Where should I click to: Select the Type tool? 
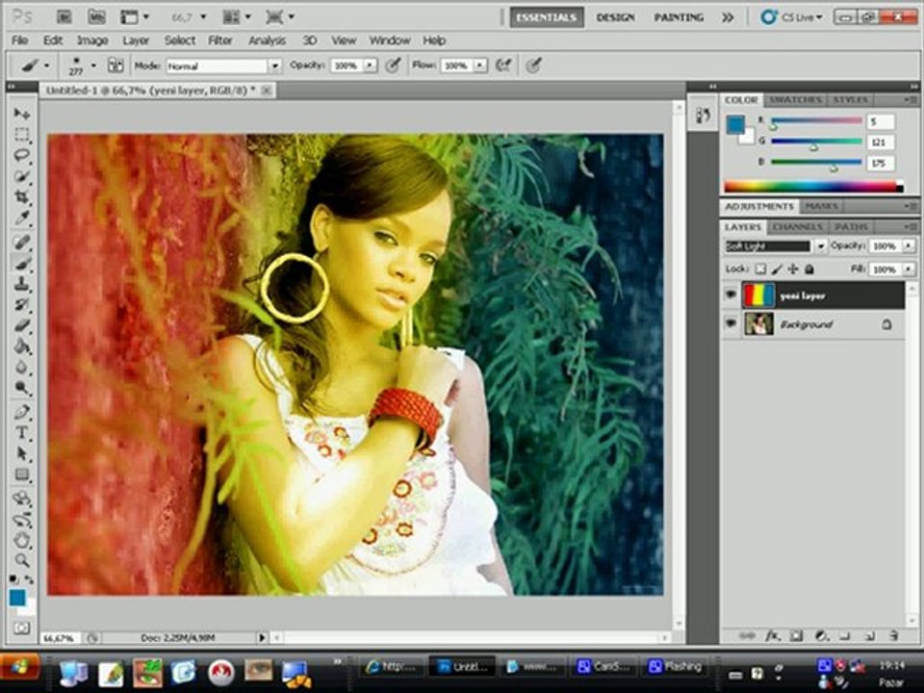tap(22, 433)
